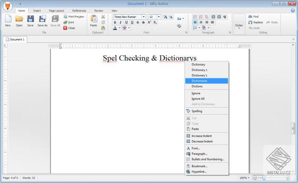Open the font size 12 dropdown
The width and height of the screenshot is (298, 183).
[x=159, y=17]
